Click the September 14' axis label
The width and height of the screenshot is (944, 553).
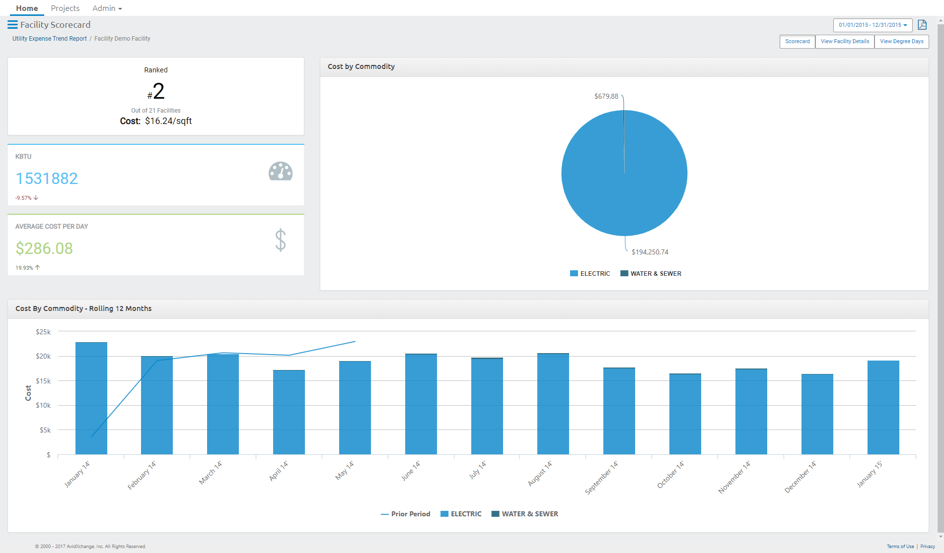coord(601,478)
